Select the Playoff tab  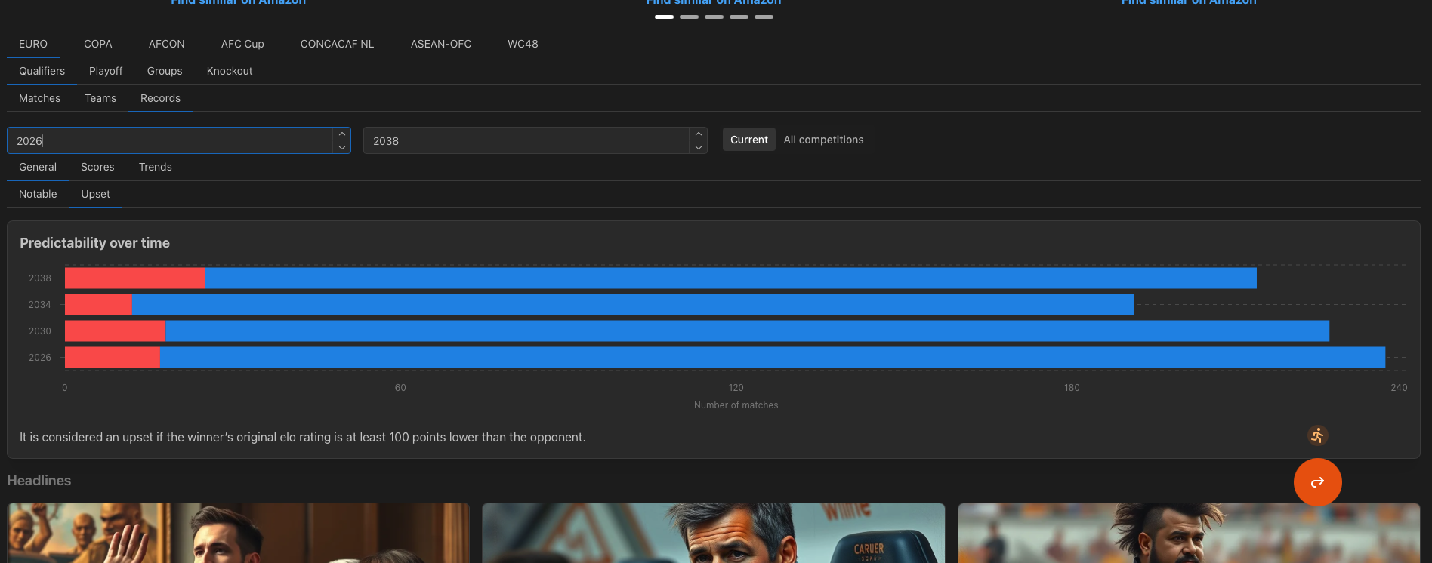click(106, 71)
